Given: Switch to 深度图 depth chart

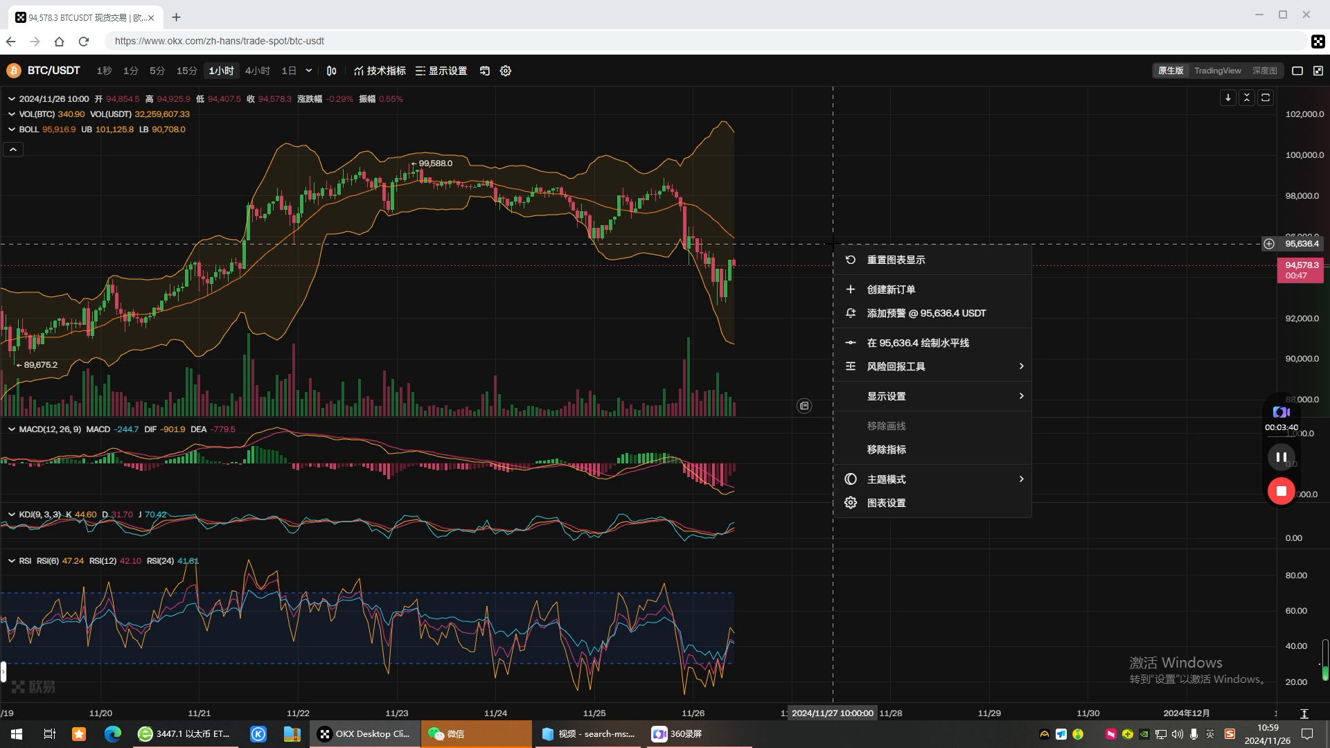Looking at the screenshot, I should pyautogui.click(x=1264, y=71).
